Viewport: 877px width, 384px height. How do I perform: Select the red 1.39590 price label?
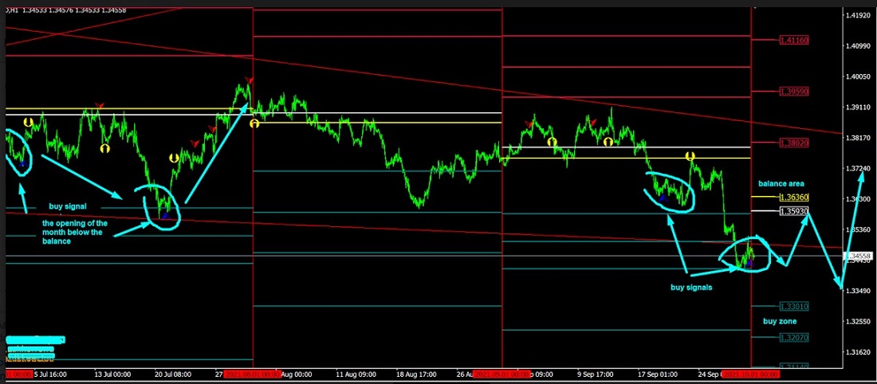(792, 92)
